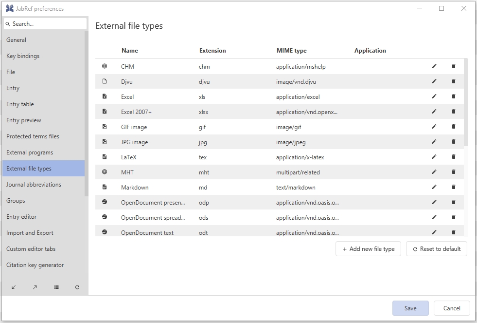Click the edit pencil for CHM
Image resolution: width=477 pixels, height=323 pixels.
(434, 66)
